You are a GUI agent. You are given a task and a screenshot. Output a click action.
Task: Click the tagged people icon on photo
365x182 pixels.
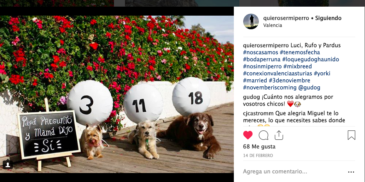8,164
